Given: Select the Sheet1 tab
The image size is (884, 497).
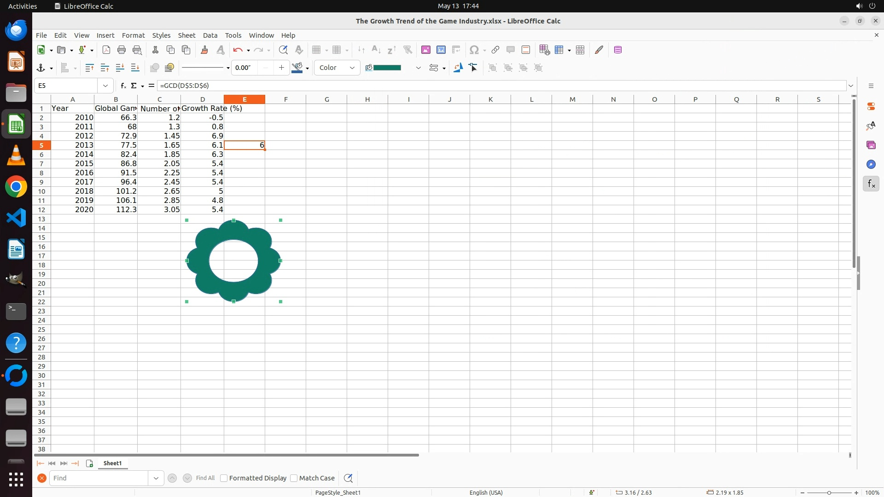Looking at the screenshot, I should [x=112, y=463].
